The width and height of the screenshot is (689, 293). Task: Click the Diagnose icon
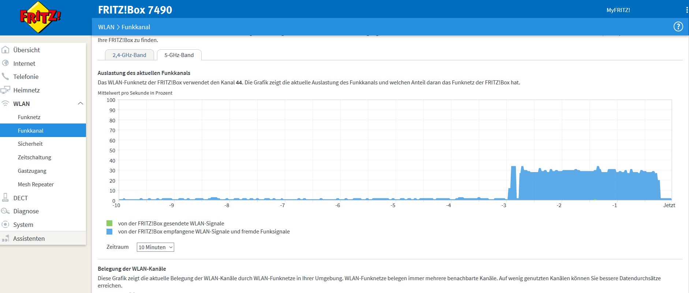pyautogui.click(x=5, y=211)
